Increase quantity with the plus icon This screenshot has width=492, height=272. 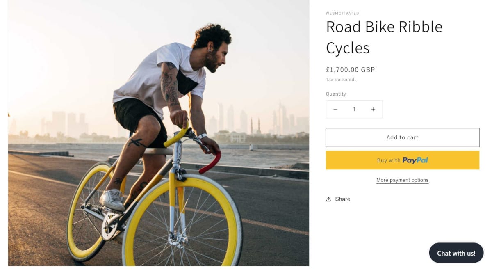373,109
